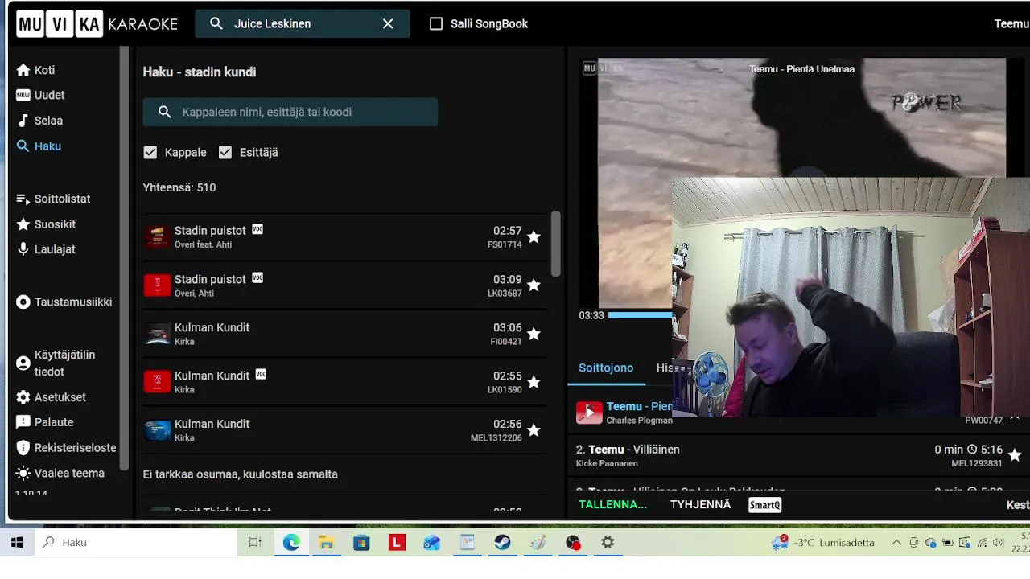Open weather widget showing -3°C Lumisadetta
The image size is (1030, 579).
pyautogui.click(x=823, y=543)
